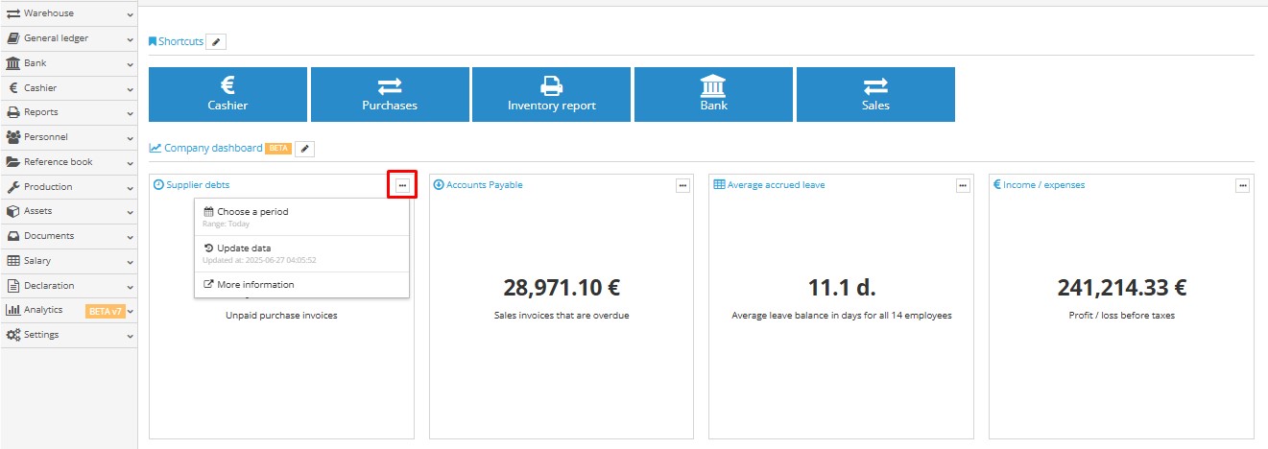
Task: Expand the General ledger sidebar section
Action: (x=68, y=38)
